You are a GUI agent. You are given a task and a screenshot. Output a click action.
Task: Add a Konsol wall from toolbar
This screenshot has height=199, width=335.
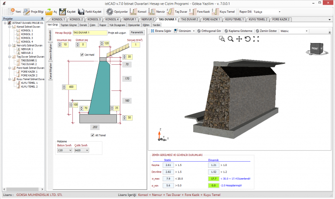point(138,12)
